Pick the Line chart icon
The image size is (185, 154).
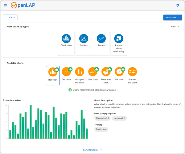pyautogui.click(x=93, y=72)
